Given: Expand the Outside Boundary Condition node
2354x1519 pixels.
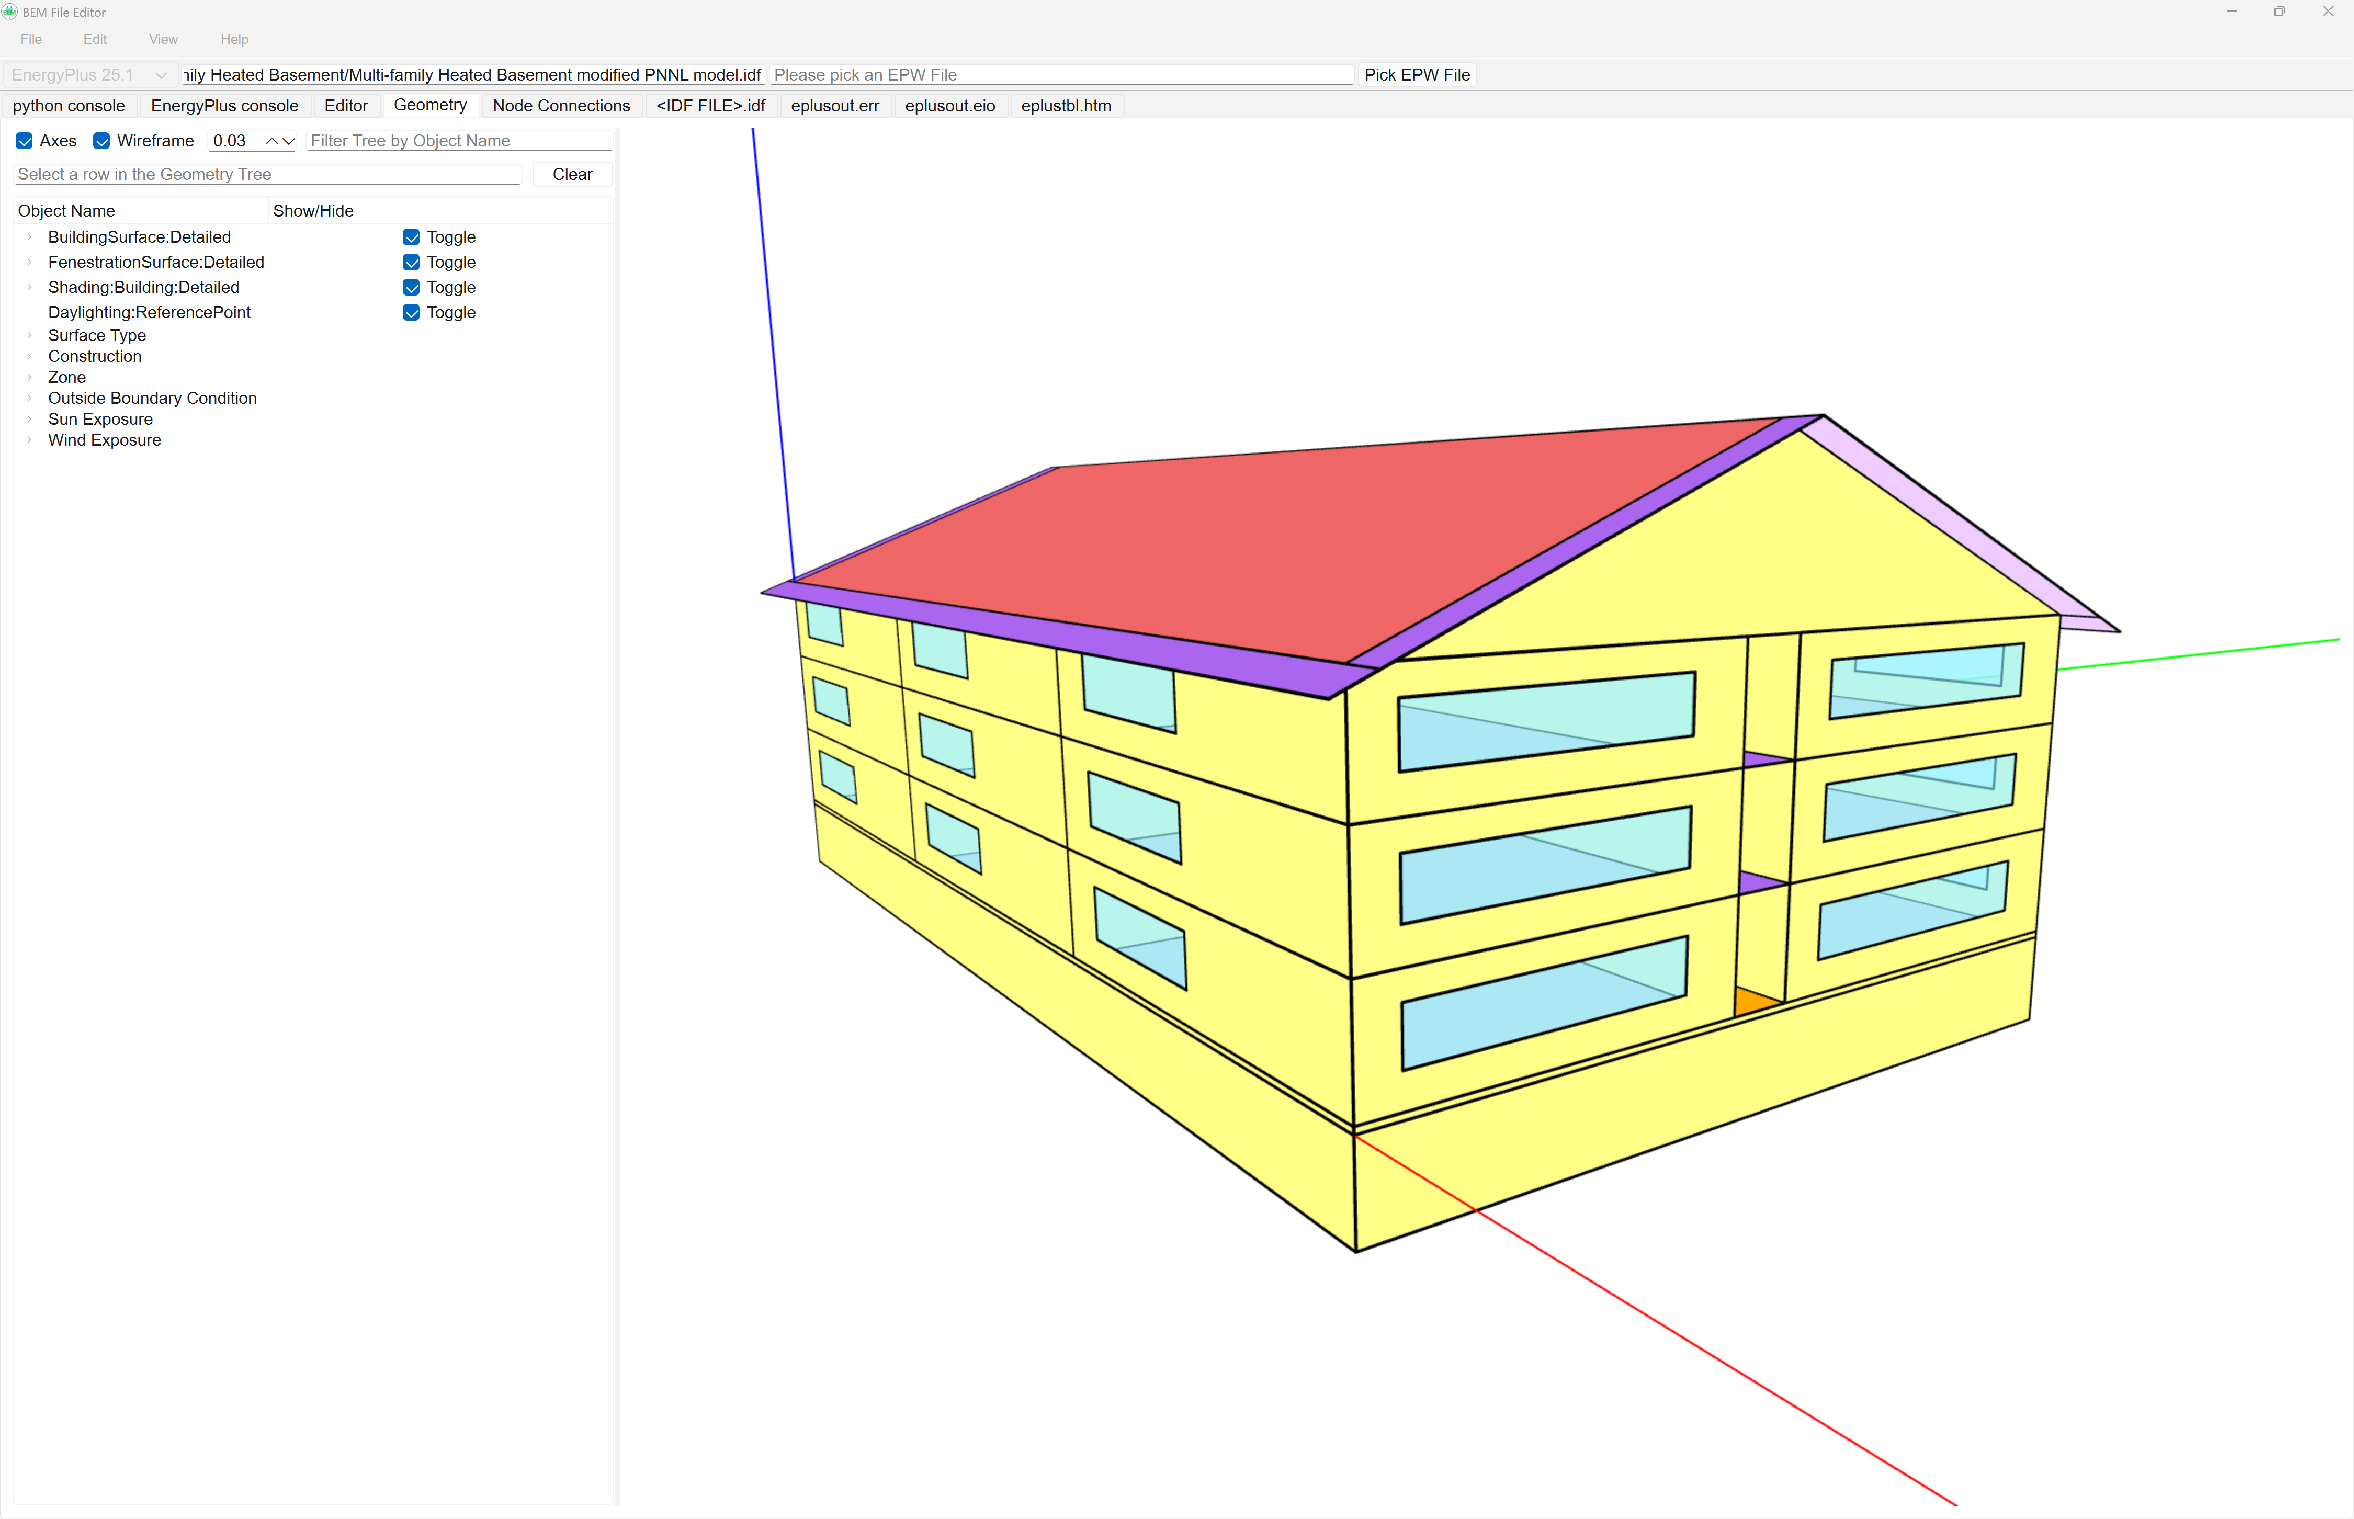Looking at the screenshot, I should tap(30, 399).
